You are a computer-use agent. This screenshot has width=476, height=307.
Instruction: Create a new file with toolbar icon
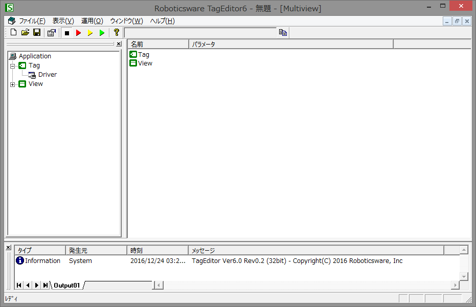click(13, 33)
